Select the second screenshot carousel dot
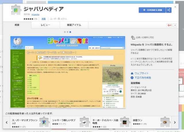The width and height of the screenshot is (184, 132). [68, 32]
